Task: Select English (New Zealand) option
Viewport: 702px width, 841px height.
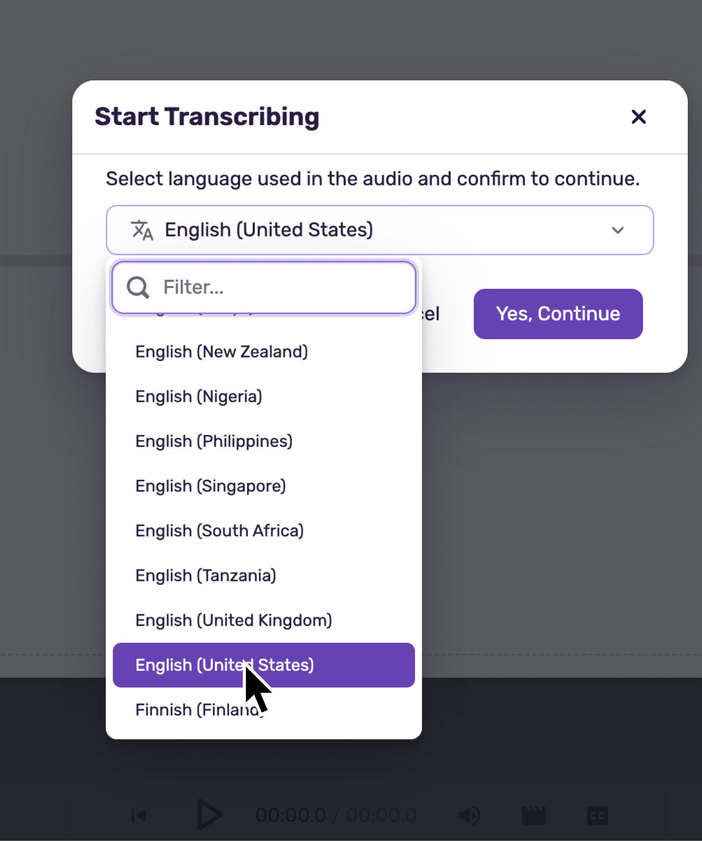Action: click(x=222, y=352)
